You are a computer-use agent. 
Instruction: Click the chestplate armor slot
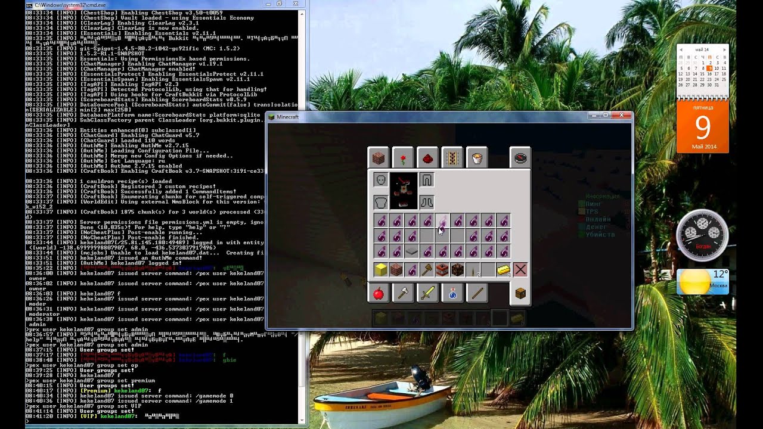(380, 202)
